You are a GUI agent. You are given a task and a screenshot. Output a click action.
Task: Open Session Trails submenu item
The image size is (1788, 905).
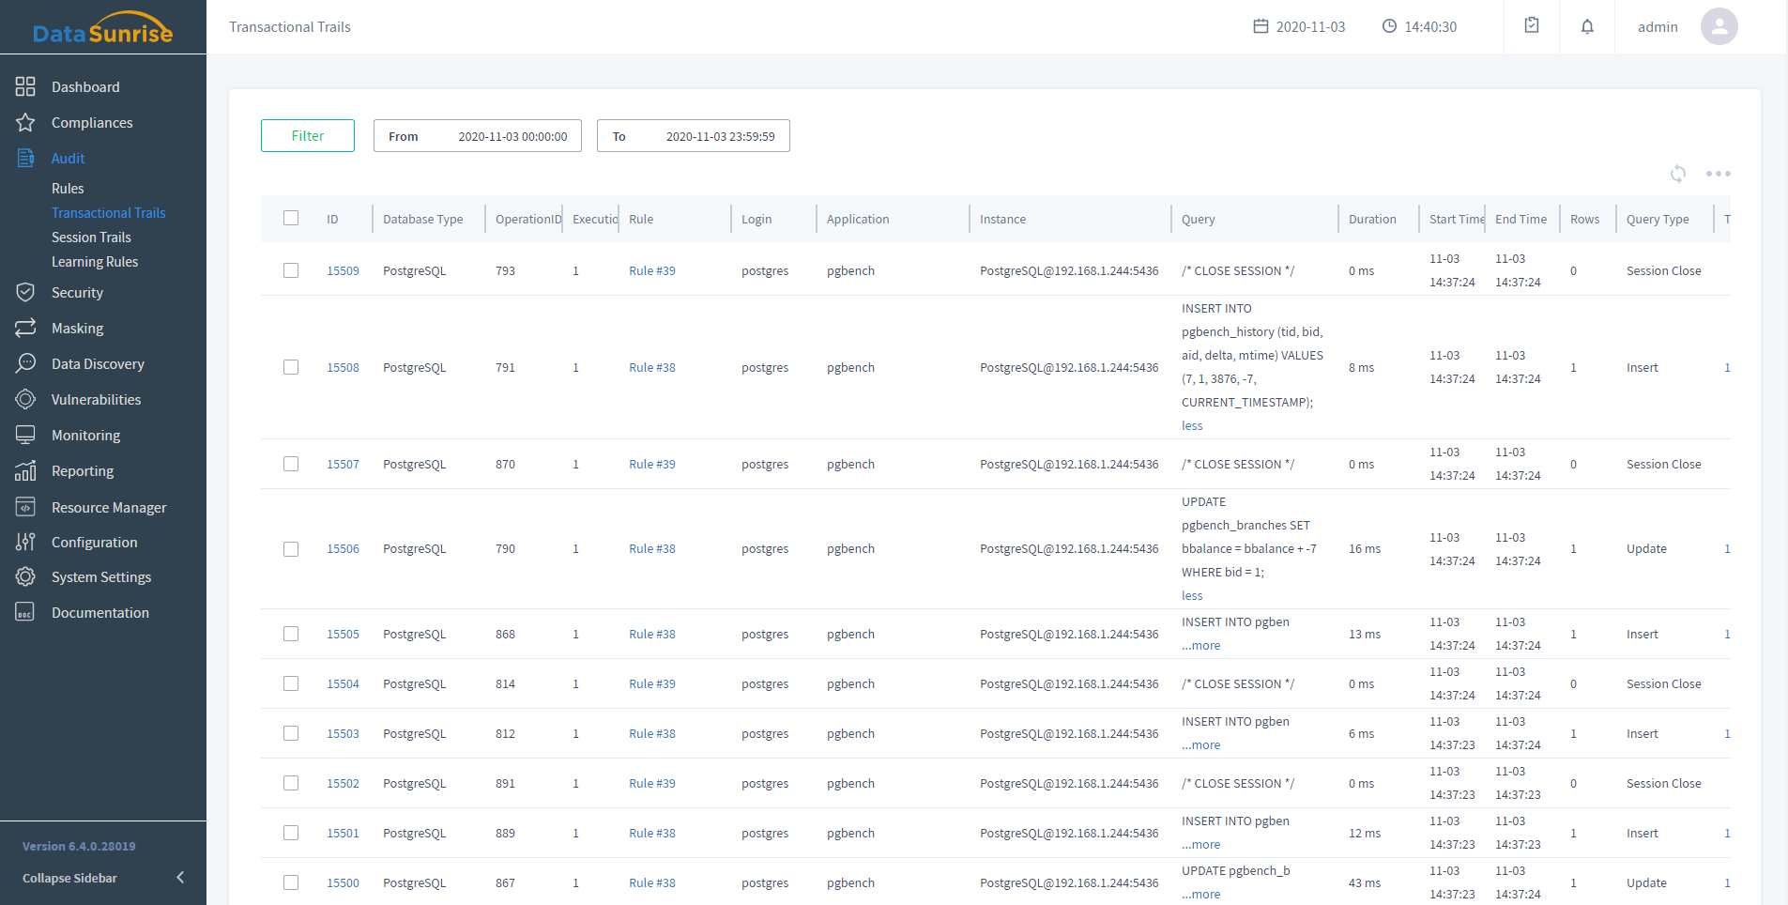click(x=91, y=238)
